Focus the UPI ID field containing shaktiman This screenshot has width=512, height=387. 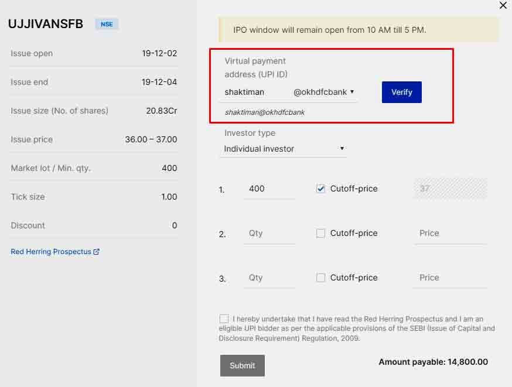pyautogui.click(x=255, y=93)
